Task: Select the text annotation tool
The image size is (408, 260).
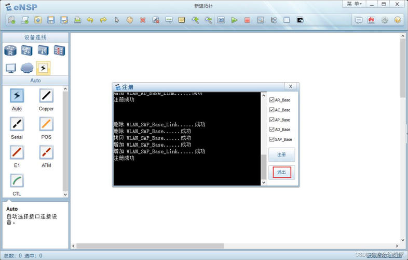Action: tap(169, 20)
